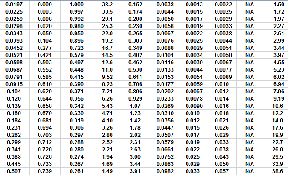Select cell containing 0.0197
Viewport: 288px width, 175px height.
14,5
